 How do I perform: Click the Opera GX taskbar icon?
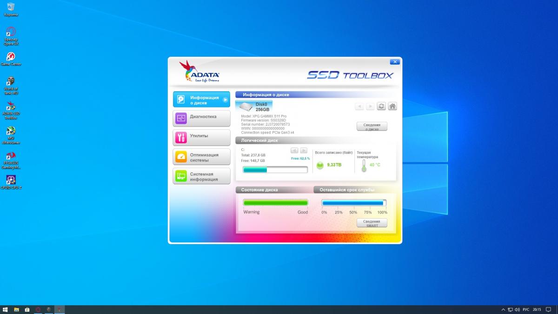(38, 309)
